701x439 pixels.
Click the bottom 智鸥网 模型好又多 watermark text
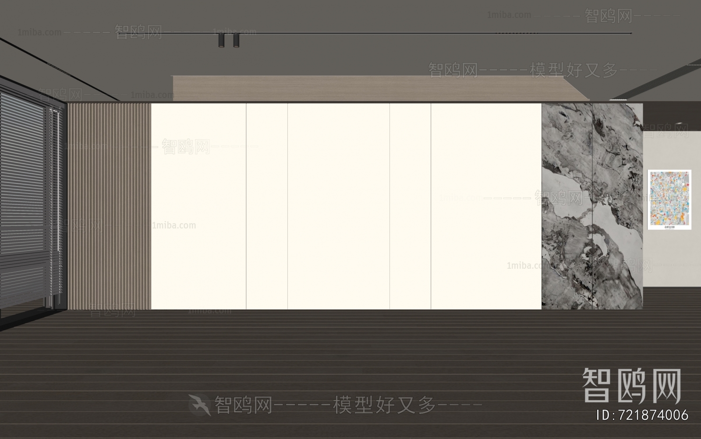(346, 405)
